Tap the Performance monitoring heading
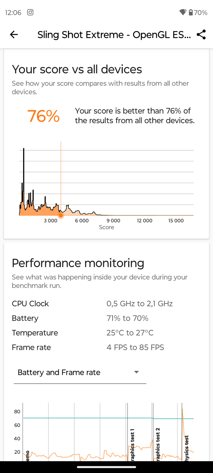 [78, 263]
